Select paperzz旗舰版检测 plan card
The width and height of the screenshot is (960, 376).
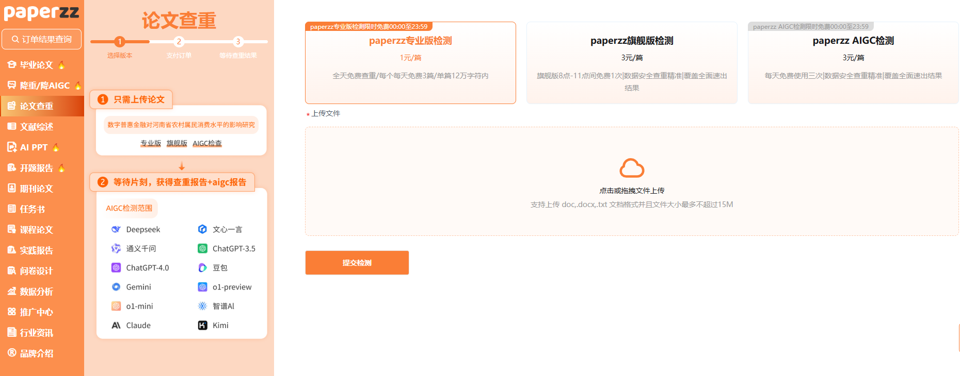coord(632,63)
